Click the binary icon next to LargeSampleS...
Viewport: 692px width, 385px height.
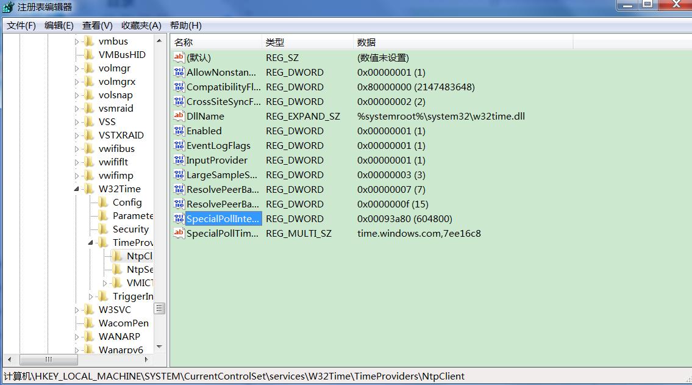tap(179, 175)
